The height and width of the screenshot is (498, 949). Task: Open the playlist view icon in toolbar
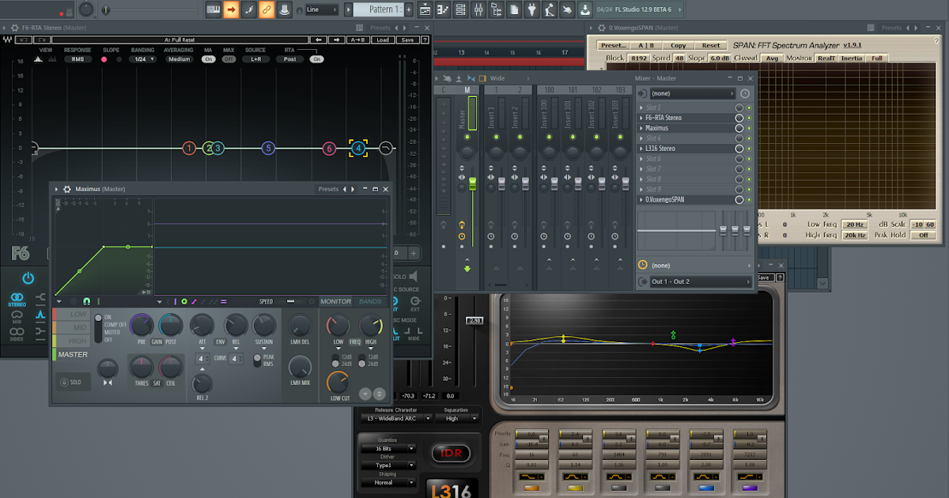tap(425, 9)
